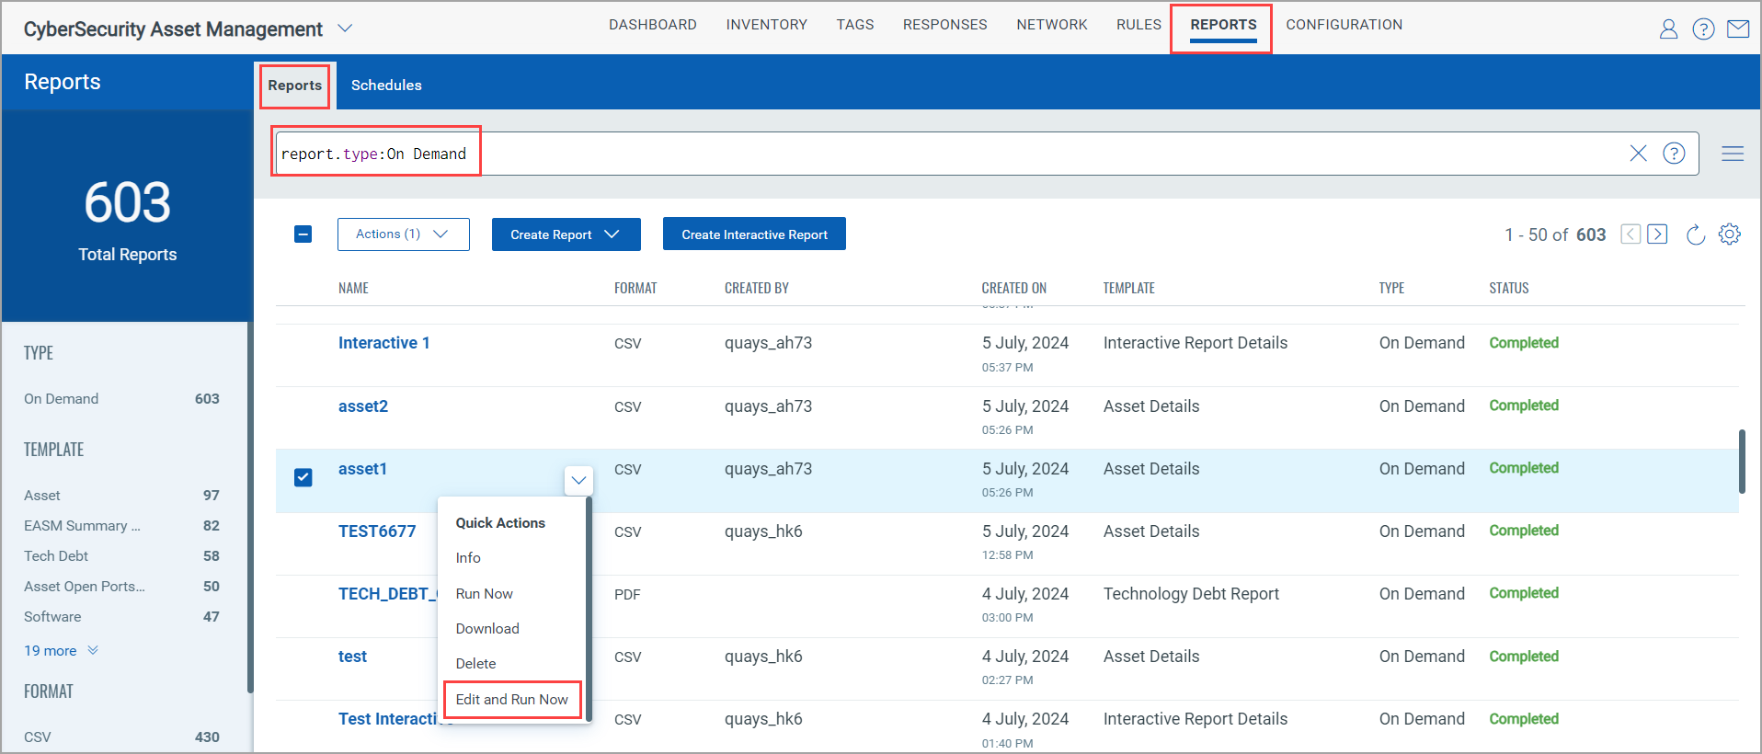The height and width of the screenshot is (754, 1762).
Task: Expand 19 more template filters
Action: (x=61, y=650)
